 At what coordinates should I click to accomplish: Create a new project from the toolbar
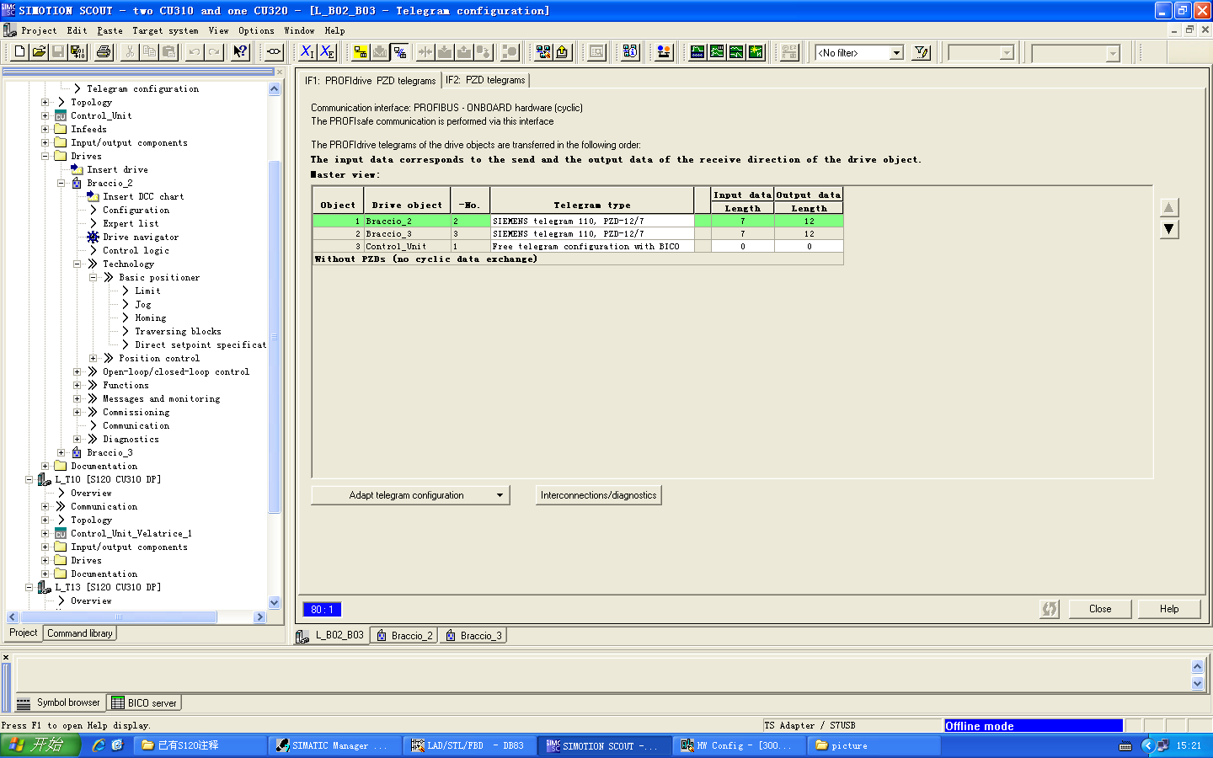(19, 52)
